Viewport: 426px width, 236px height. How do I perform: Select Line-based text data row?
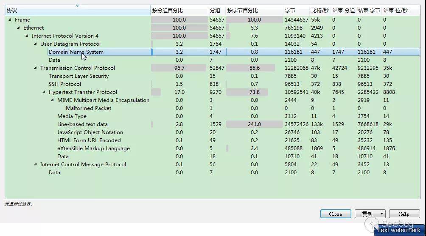point(213,124)
